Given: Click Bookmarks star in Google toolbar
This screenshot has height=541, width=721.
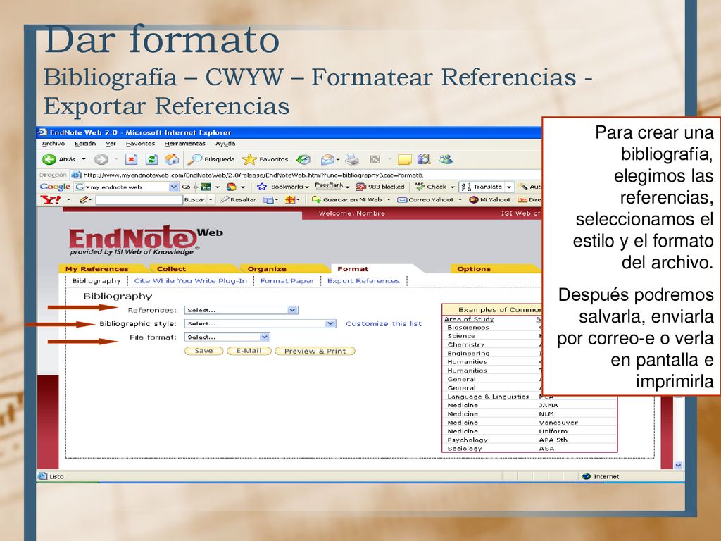Looking at the screenshot, I should click(262, 187).
